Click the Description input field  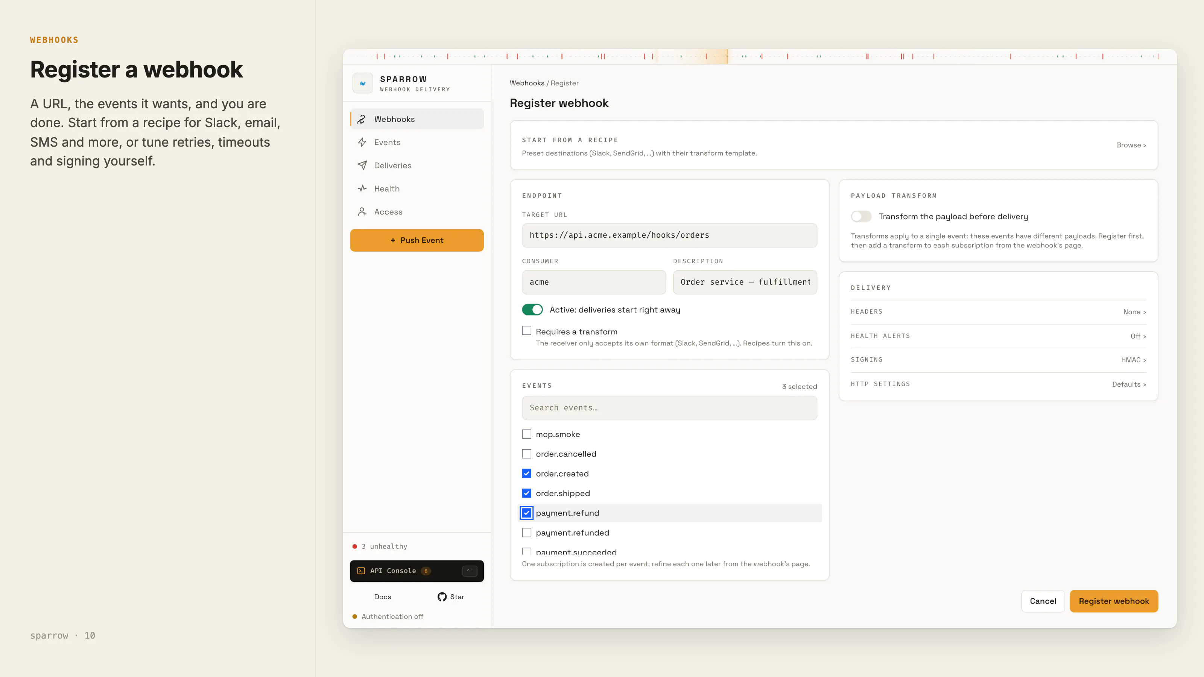click(x=745, y=282)
